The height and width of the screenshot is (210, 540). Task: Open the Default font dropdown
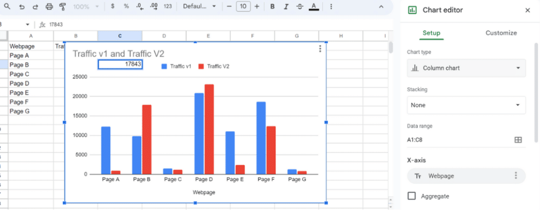[x=199, y=6]
